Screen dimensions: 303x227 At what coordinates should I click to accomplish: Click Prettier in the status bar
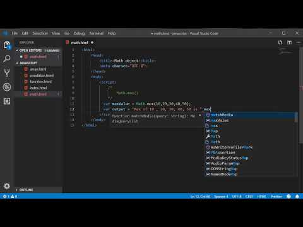[276, 197]
